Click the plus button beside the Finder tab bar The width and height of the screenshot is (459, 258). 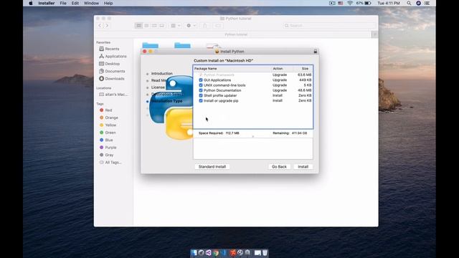click(x=374, y=34)
